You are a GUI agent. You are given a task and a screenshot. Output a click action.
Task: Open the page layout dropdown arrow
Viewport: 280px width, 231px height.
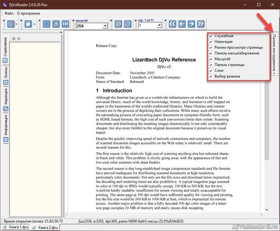(34, 24)
